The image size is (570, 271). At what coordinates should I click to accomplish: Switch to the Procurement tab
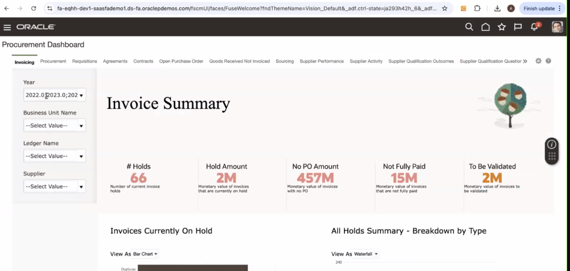pyautogui.click(x=53, y=61)
